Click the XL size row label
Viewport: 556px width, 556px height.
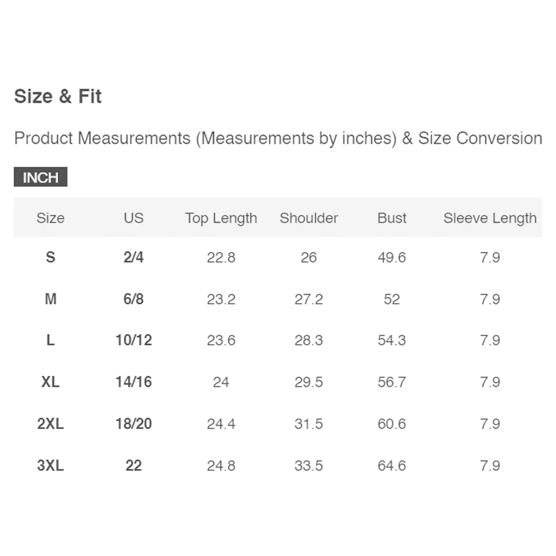coord(50,382)
